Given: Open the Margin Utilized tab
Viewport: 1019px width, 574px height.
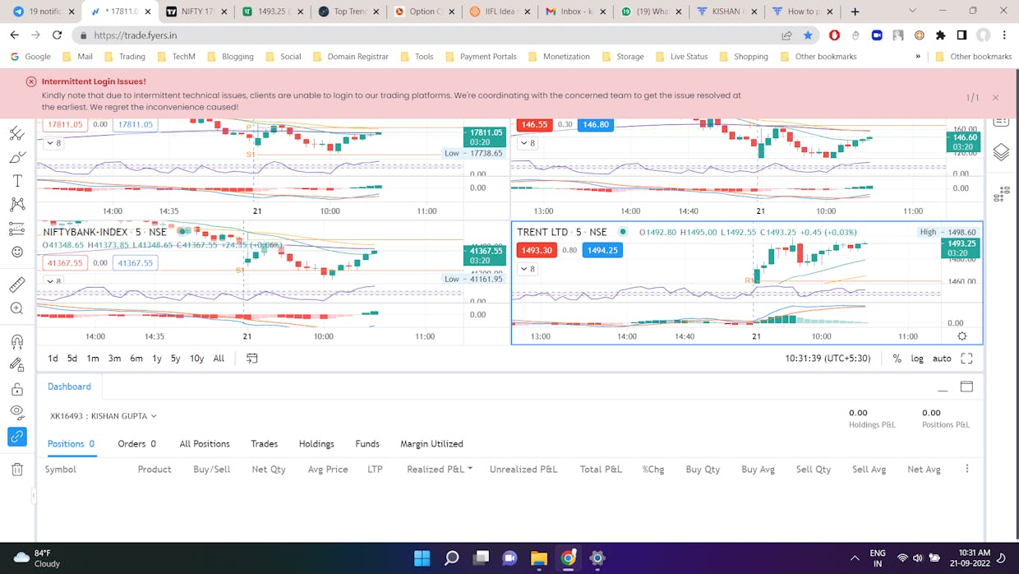Looking at the screenshot, I should point(431,444).
